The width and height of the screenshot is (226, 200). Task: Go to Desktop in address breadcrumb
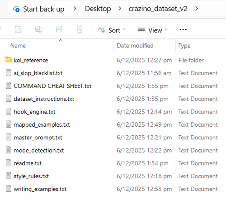coord(98,9)
